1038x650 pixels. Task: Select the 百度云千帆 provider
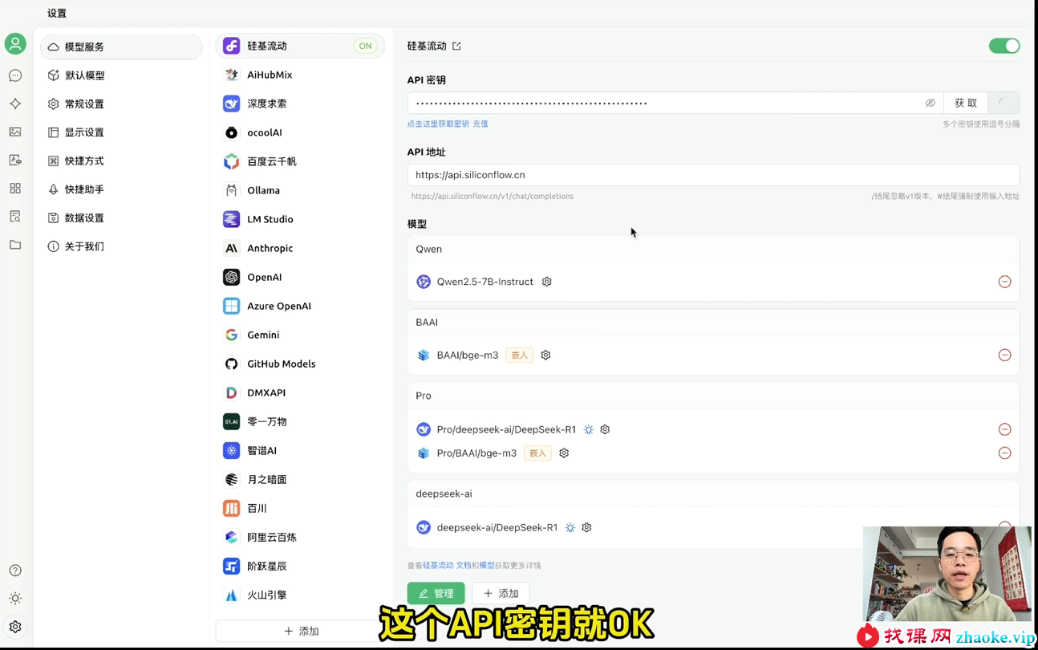(x=300, y=161)
